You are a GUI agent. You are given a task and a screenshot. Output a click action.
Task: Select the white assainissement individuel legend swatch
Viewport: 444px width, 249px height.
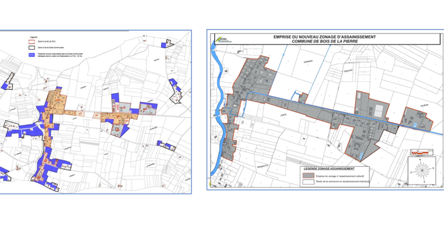pos(308,183)
